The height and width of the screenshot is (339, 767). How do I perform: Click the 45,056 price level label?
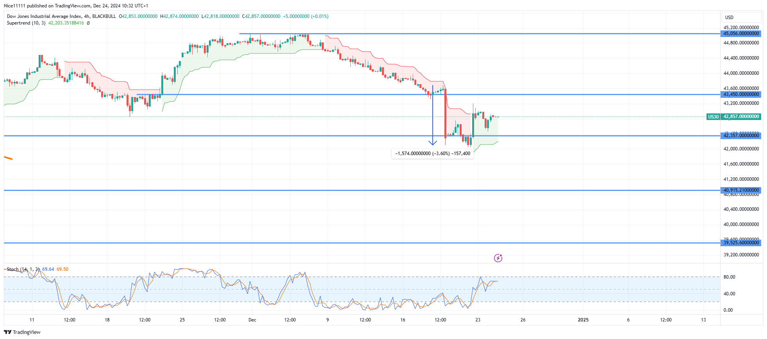(741, 34)
